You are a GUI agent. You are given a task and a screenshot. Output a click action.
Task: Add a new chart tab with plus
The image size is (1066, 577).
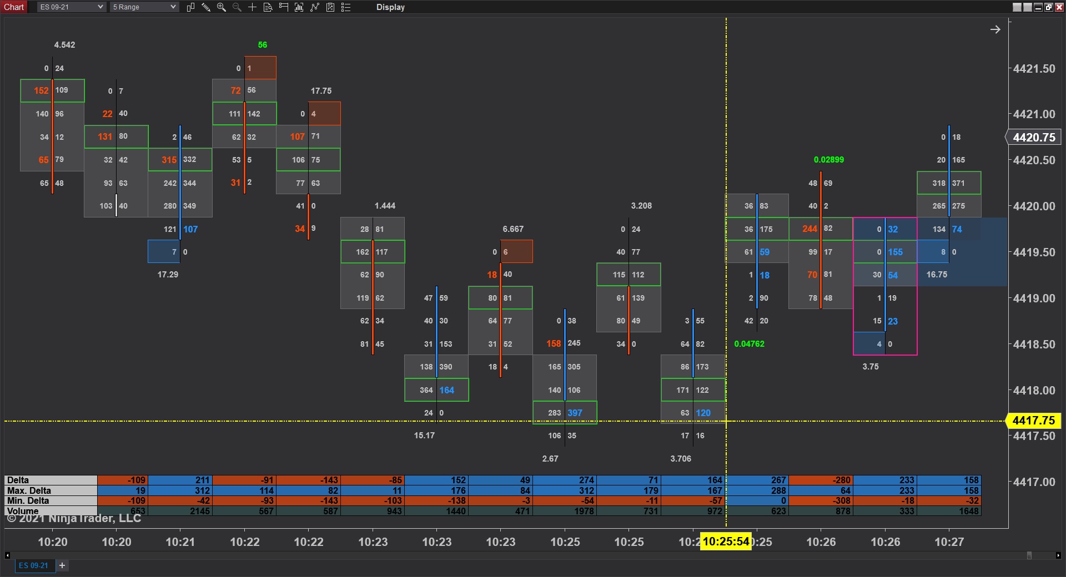tap(62, 565)
